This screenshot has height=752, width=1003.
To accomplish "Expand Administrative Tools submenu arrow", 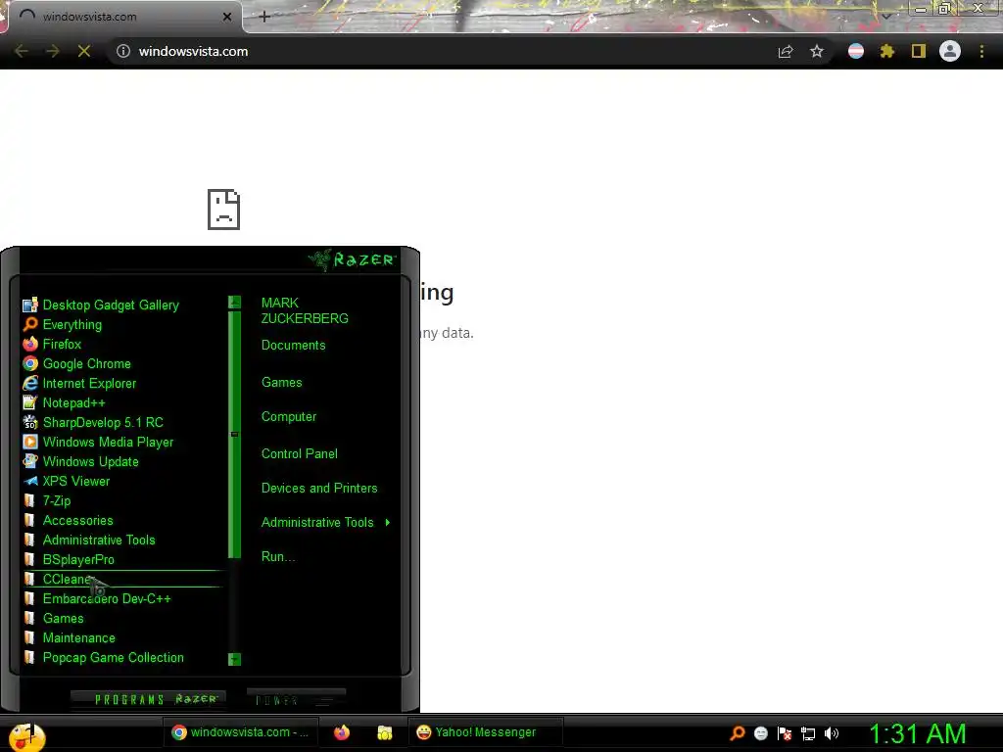I will [388, 523].
